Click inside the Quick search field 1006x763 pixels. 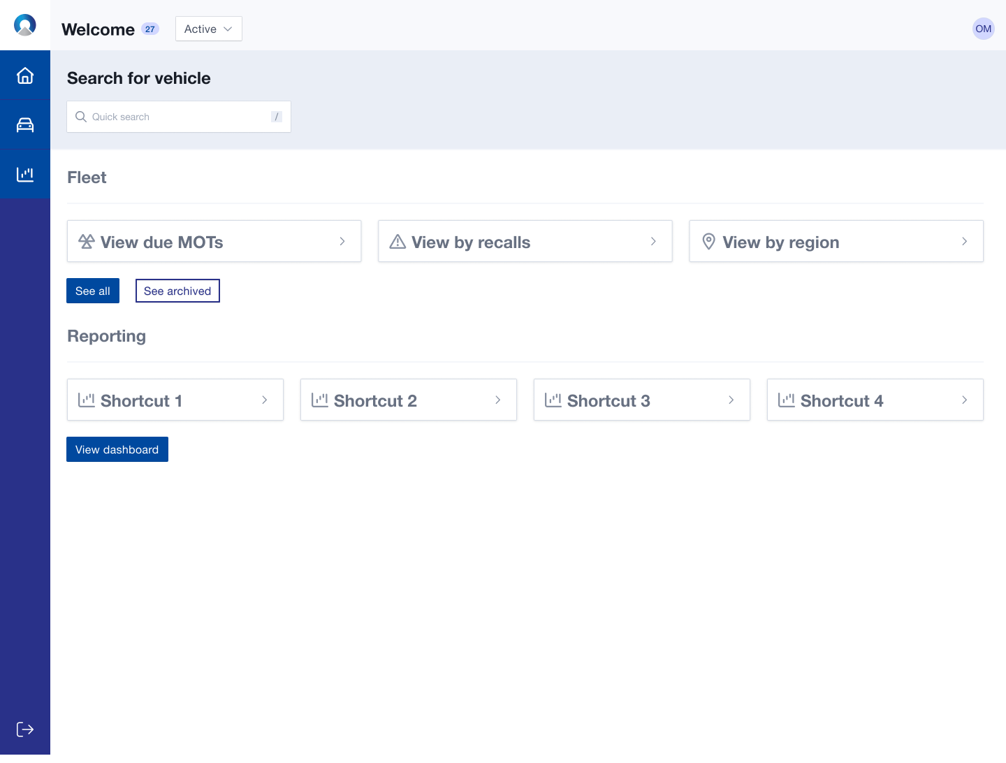point(178,117)
